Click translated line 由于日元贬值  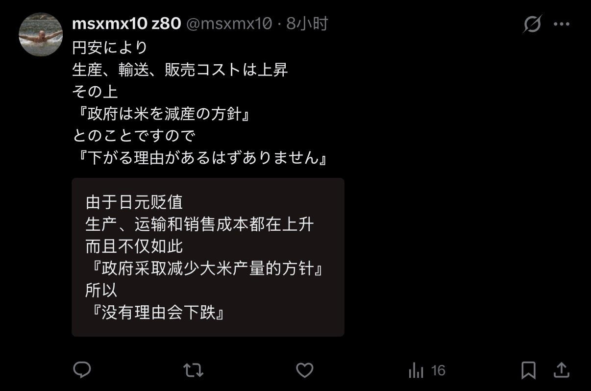point(134,202)
